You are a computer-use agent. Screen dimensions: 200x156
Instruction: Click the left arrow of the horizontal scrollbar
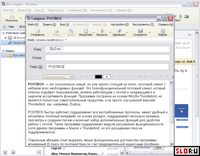(127, 153)
